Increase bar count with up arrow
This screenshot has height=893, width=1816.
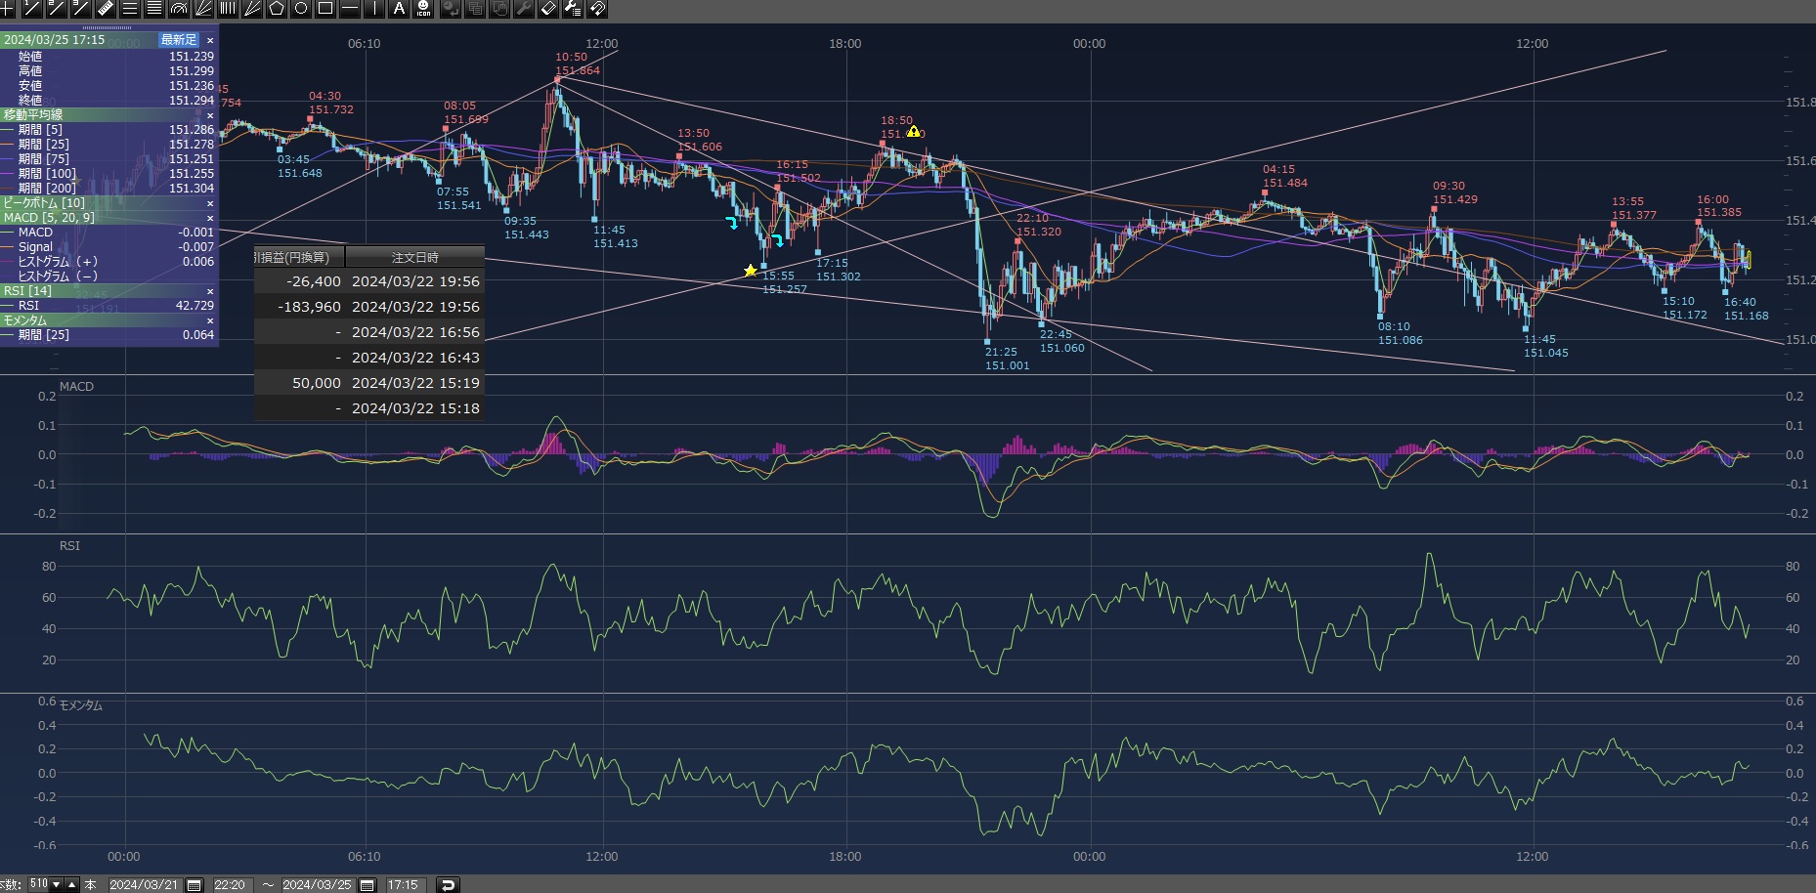coord(71,885)
